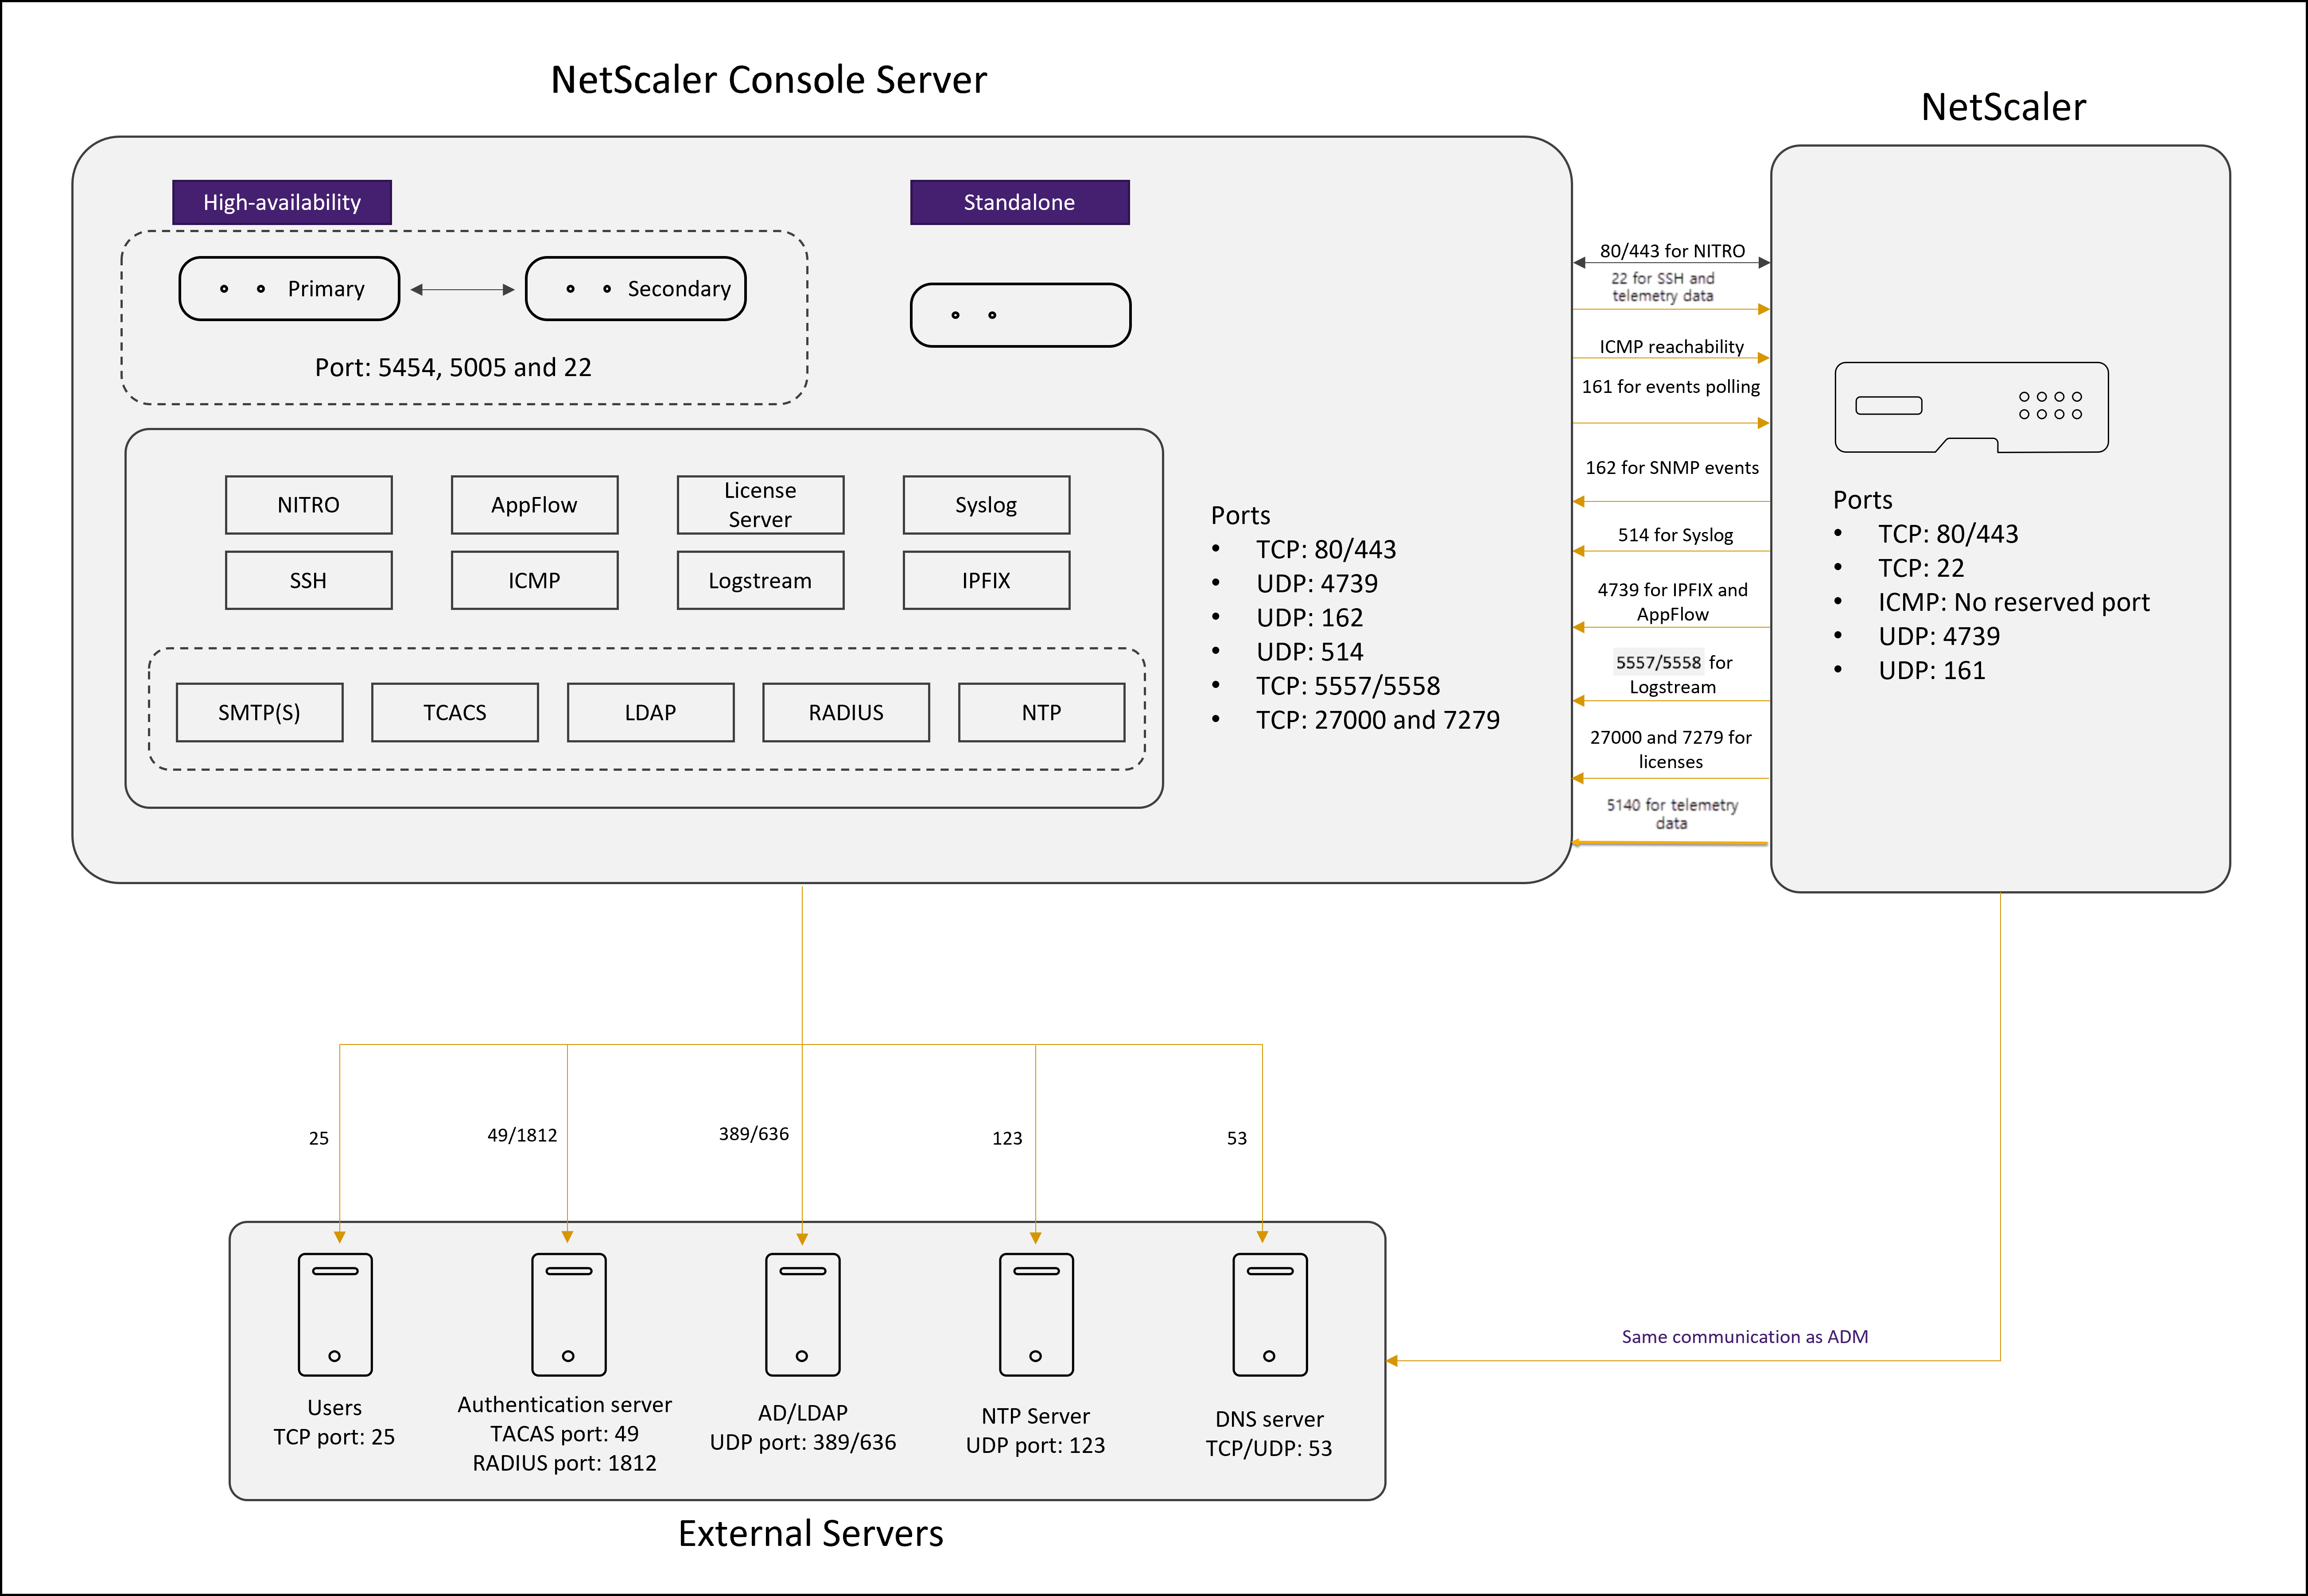Click the SSH box
2308x1596 pixels.
coord(309,580)
